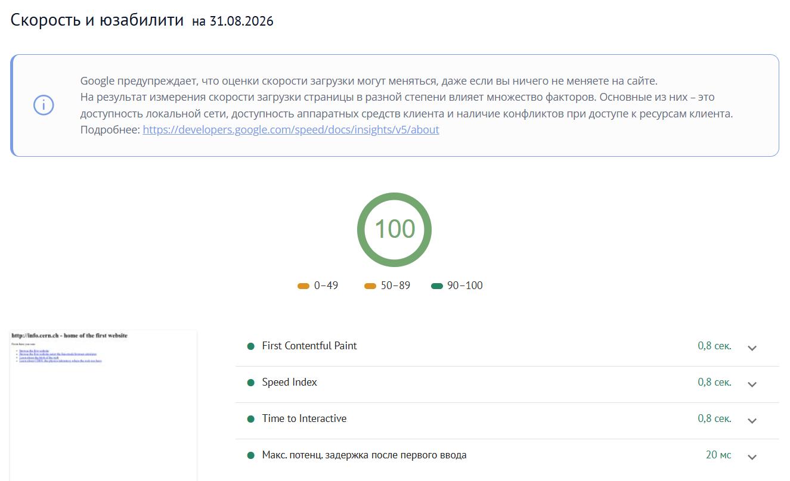The image size is (790, 481).
Task: Click the info.cern.ch page screenshot thumbnail
Action: [103, 405]
